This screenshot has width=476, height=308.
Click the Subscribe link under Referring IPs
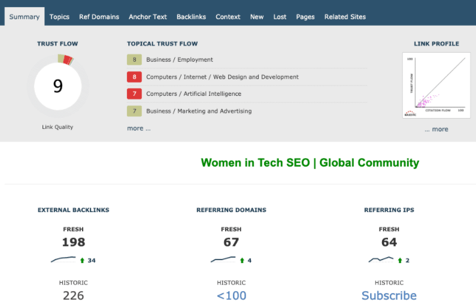(x=389, y=295)
